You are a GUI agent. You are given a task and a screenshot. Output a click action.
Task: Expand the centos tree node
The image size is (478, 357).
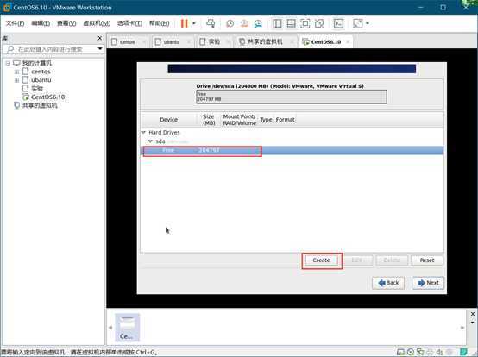[x=16, y=72]
